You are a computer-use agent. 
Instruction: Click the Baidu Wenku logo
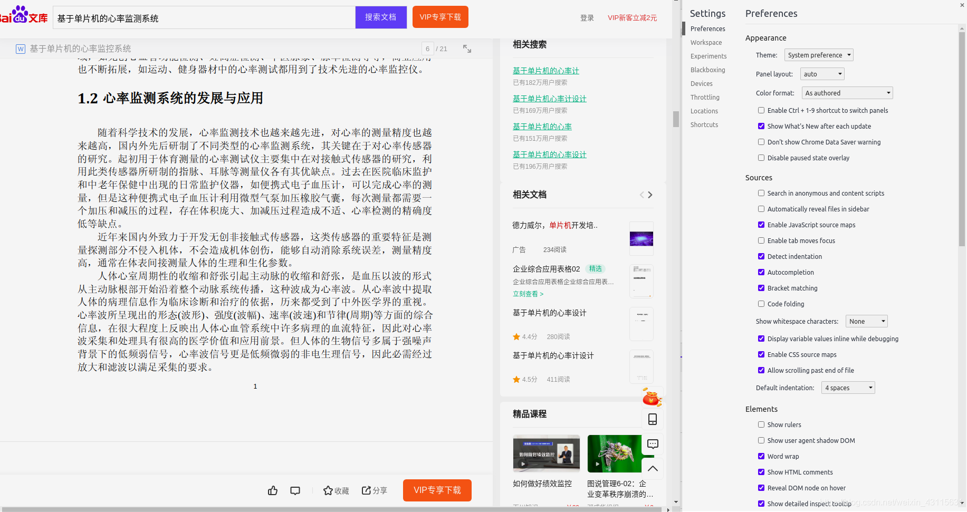point(24,15)
